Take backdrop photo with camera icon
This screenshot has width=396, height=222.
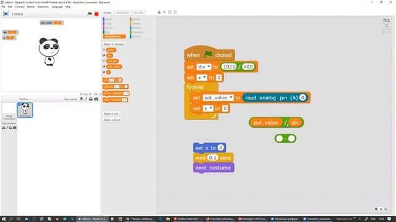tap(15, 128)
